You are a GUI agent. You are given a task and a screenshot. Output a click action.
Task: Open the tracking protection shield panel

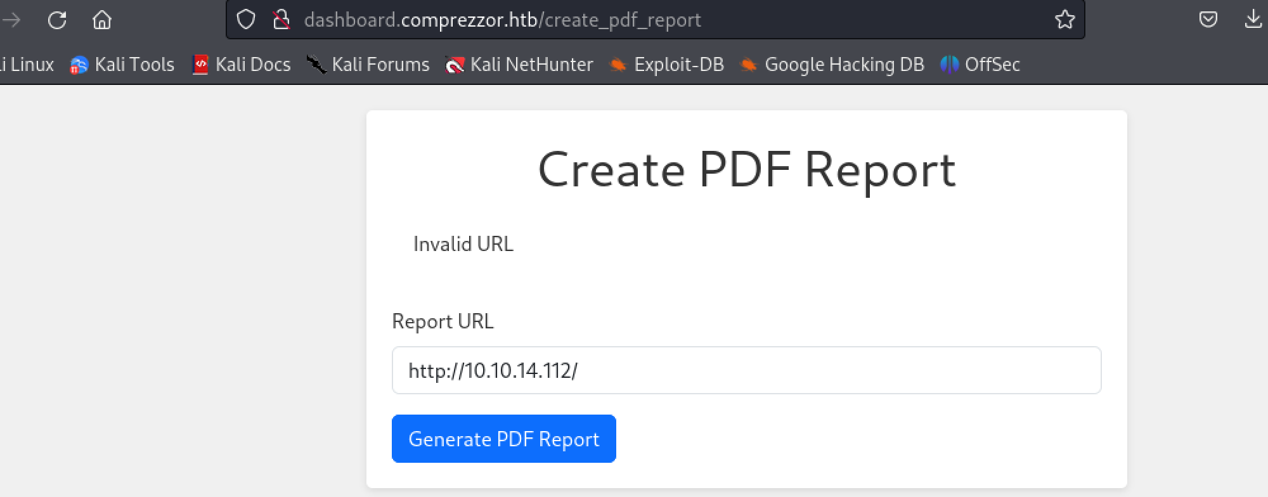point(246,20)
